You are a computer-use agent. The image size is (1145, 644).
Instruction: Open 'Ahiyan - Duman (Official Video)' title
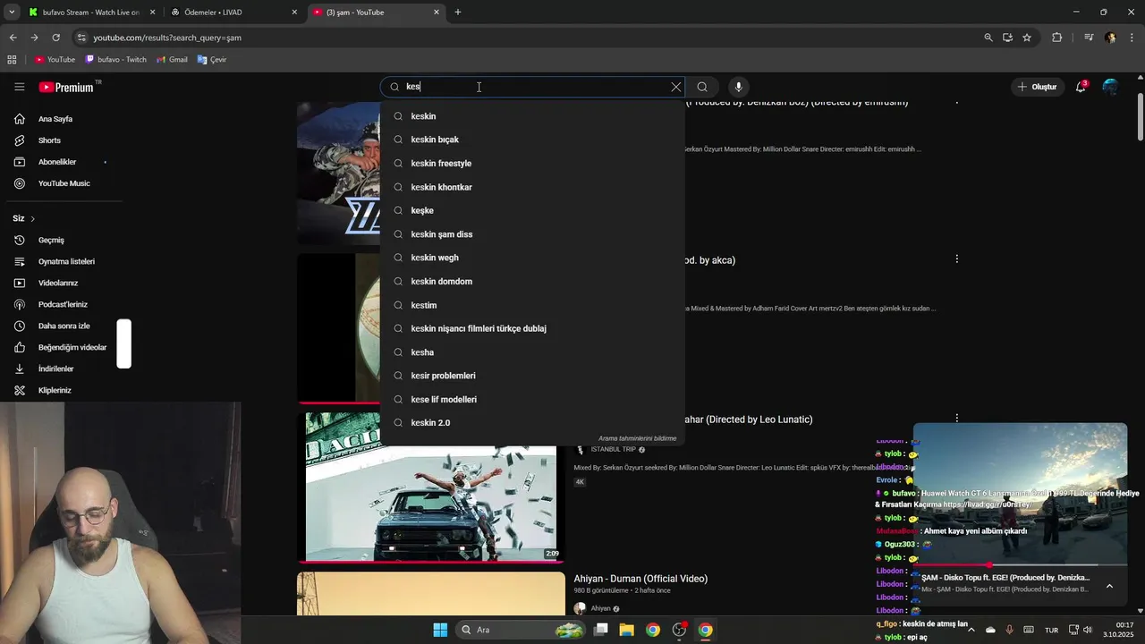point(640,579)
